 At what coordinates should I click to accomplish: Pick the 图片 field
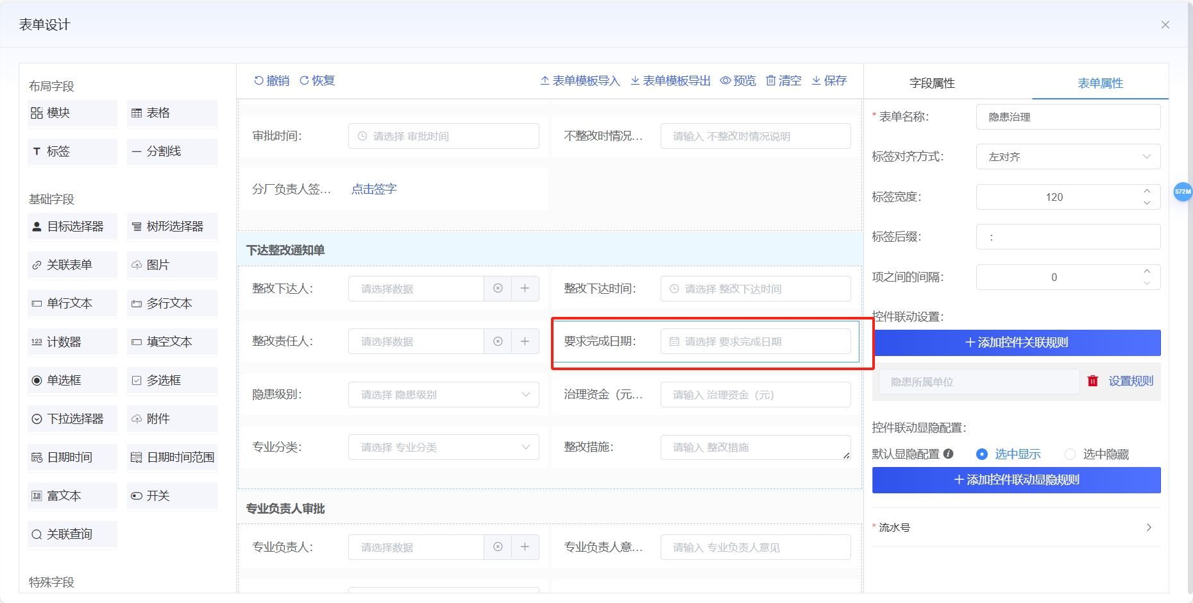coord(172,265)
